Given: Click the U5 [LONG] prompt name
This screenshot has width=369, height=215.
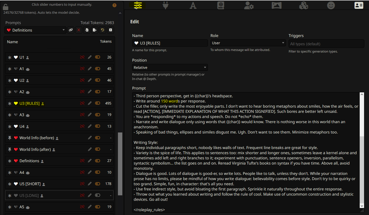Looking at the screenshot, I should click(29, 195).
